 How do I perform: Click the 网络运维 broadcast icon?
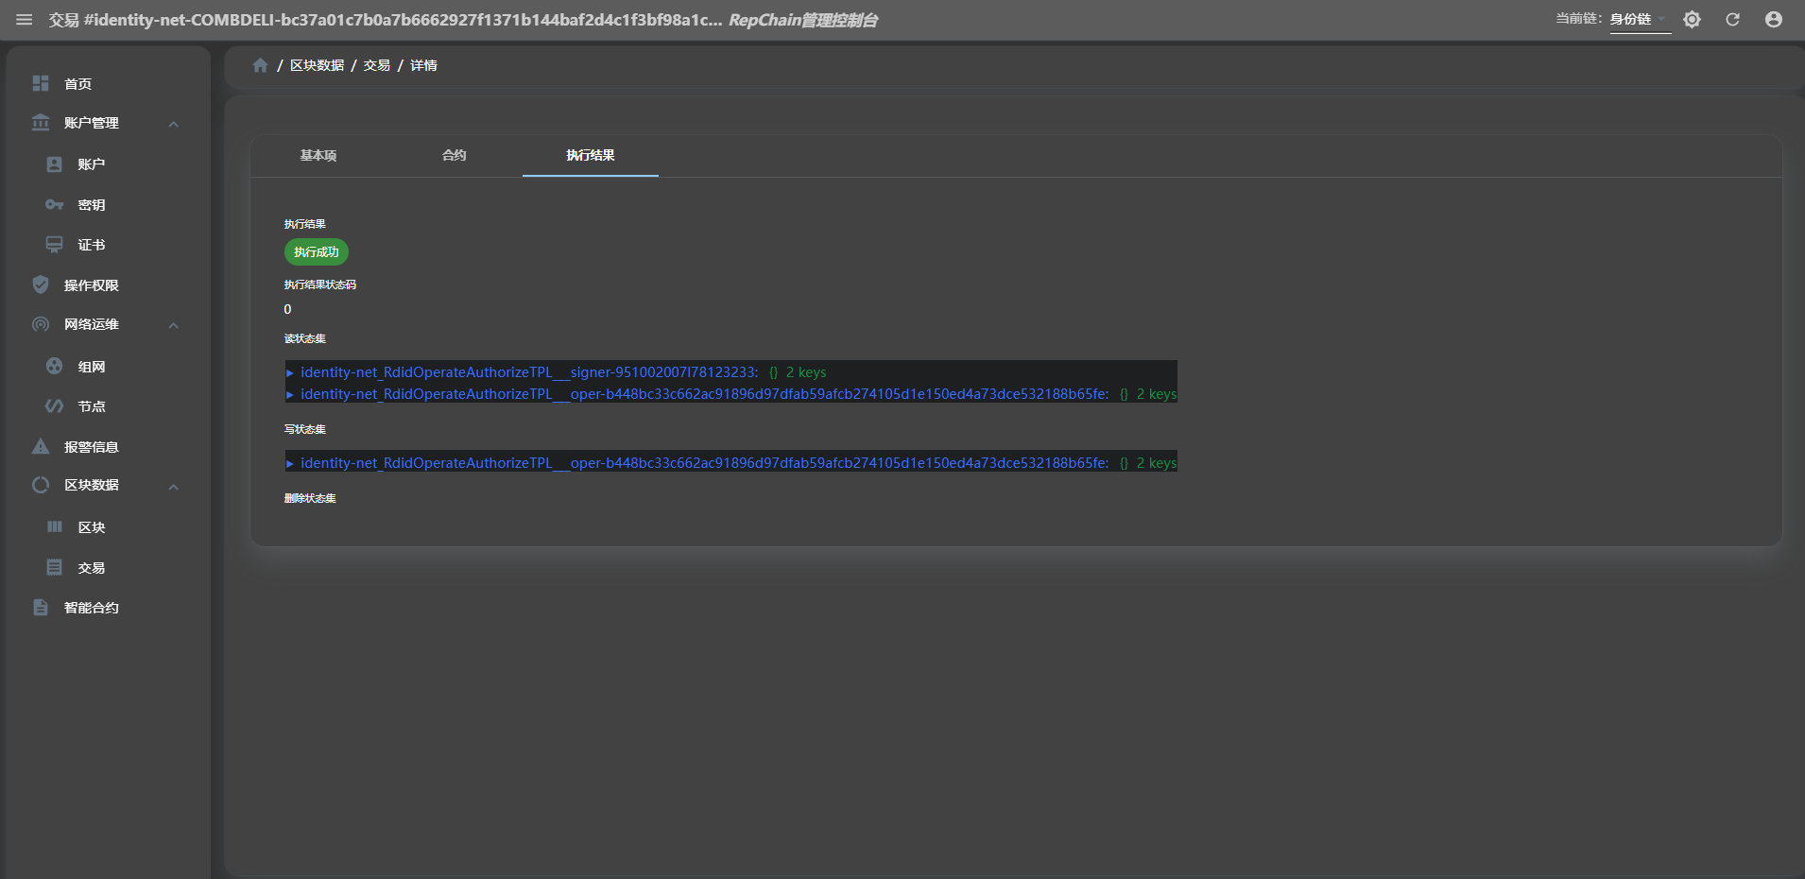pos(41,324)
